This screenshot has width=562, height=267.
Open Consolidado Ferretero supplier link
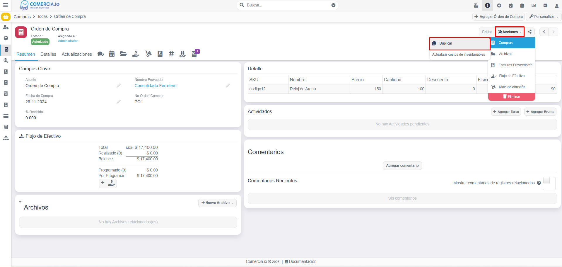point(156,86)
